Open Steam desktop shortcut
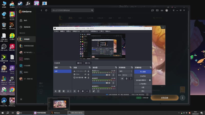This screenshot has height=115, width=205. tap(20, 3)
